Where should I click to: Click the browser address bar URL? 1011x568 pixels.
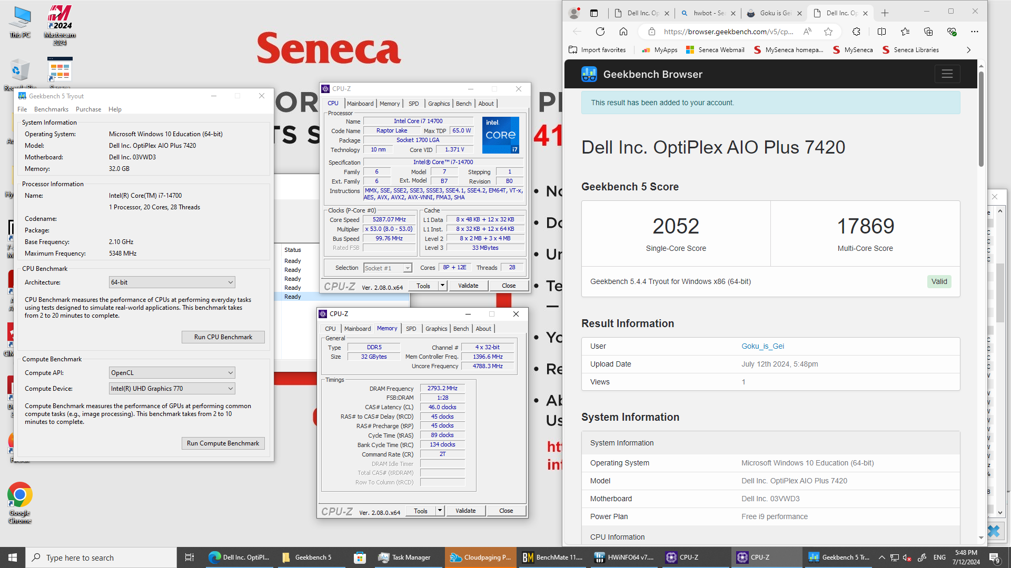click(x=728, y=32)
